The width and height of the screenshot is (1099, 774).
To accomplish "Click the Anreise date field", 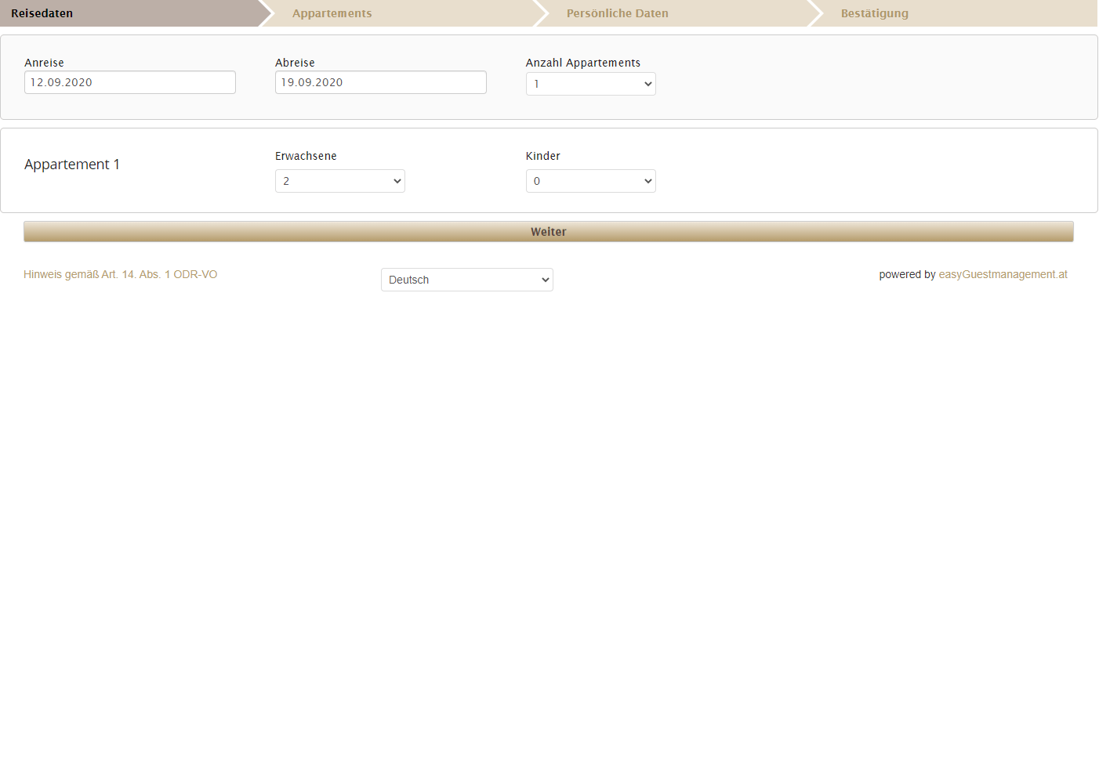I will point(129,82).
